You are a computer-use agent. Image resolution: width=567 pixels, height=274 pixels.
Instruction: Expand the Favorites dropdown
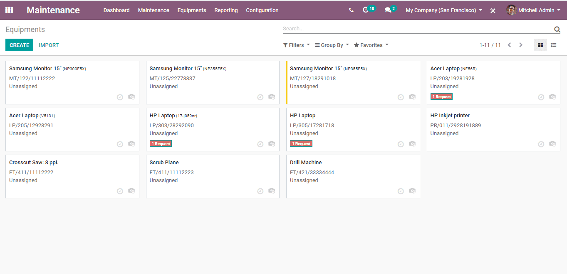tap(371, 45)
